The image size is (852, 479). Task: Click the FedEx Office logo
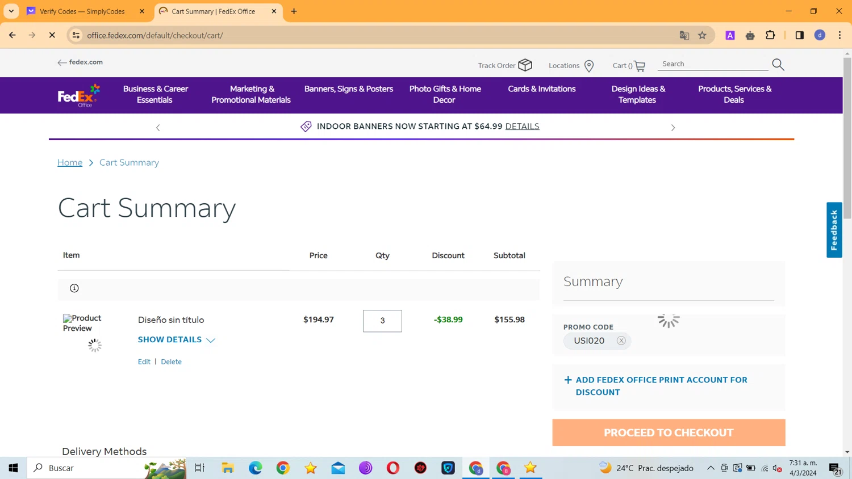click(79, 95)
